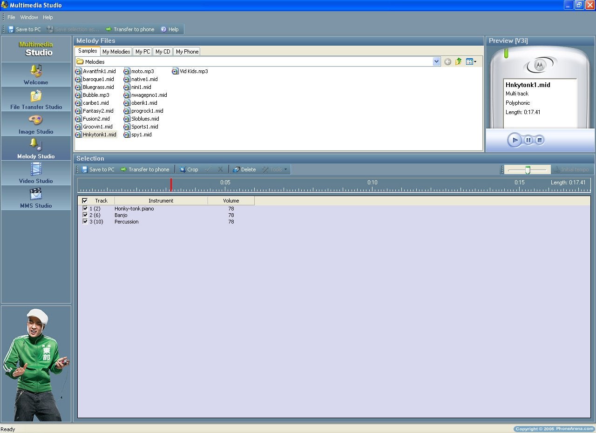Uncheck track 3 (10) Percussion
This screenshot has height=433, width=596.
(85, 221)
